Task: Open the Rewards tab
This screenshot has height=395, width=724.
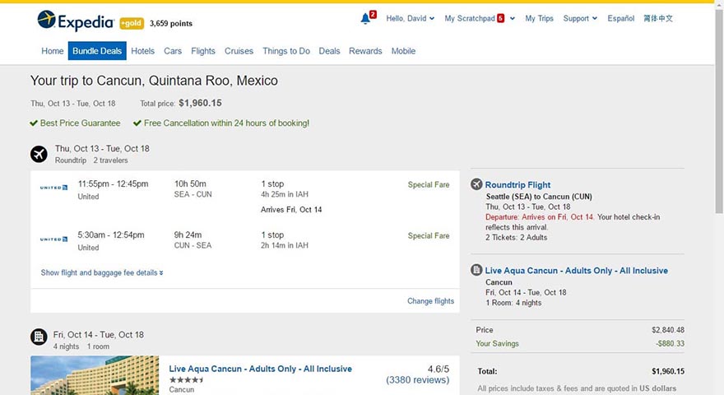Action: 365,51
